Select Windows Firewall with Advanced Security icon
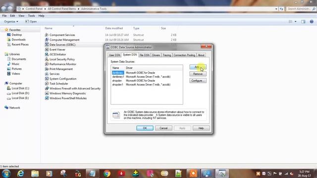Viewport: 317px width, 178px height. 47,89
